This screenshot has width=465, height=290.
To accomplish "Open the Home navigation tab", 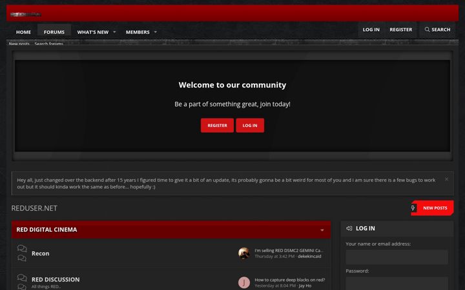I will pyautogui.click(x=23, y=32).
